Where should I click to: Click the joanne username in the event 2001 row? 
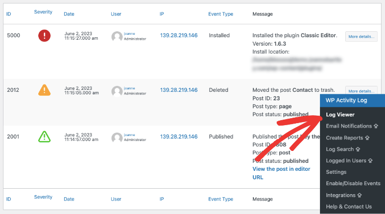point(129,135)
